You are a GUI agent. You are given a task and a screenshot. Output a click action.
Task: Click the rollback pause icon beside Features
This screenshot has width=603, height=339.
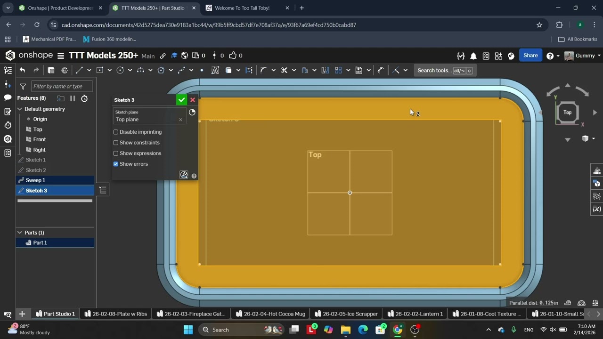(x=73, y=98)
